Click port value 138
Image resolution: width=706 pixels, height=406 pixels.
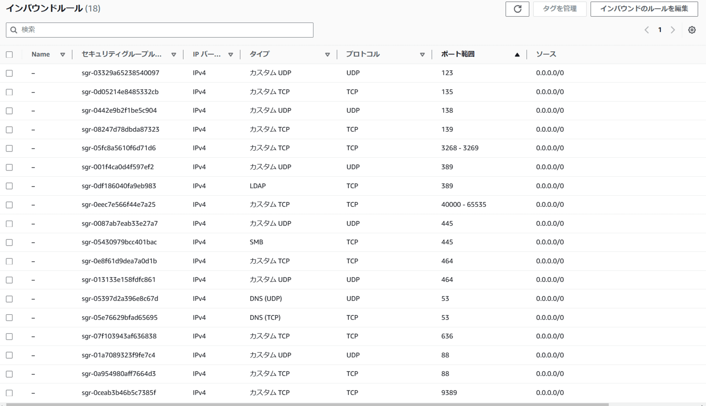[x=447, y=111]
